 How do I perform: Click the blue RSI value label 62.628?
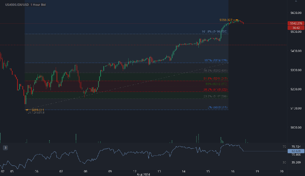click(296, 151)
